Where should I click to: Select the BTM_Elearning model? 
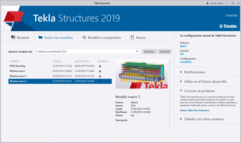[60, 66]
